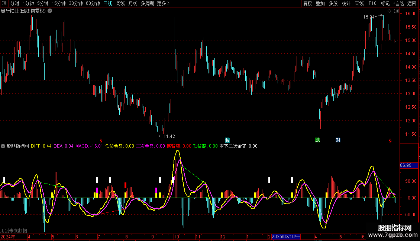Select the 5分钟 period
Image resolution: width=420 pixels, height=241 pixels.
click(x=43, y=3)
